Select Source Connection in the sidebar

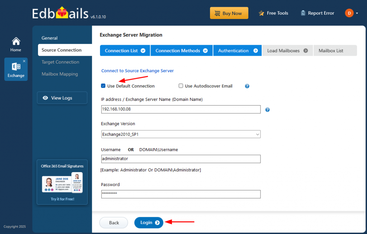(x=65, y=50)
